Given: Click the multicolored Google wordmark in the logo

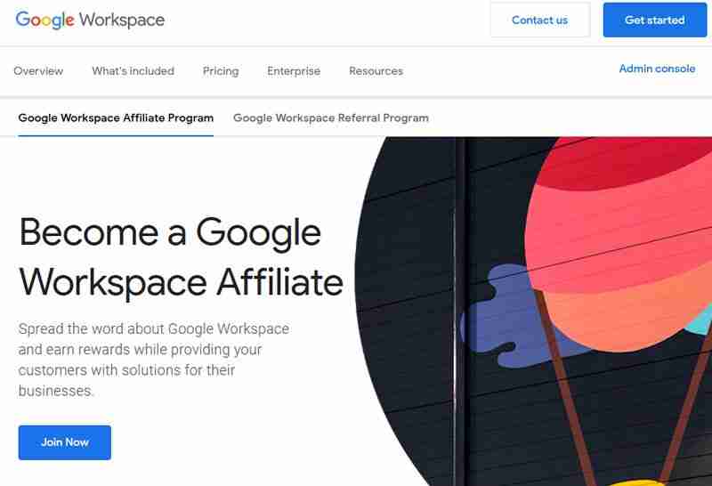Looking at the screenshot, I should pyautogui.click(x=44, y=20).
